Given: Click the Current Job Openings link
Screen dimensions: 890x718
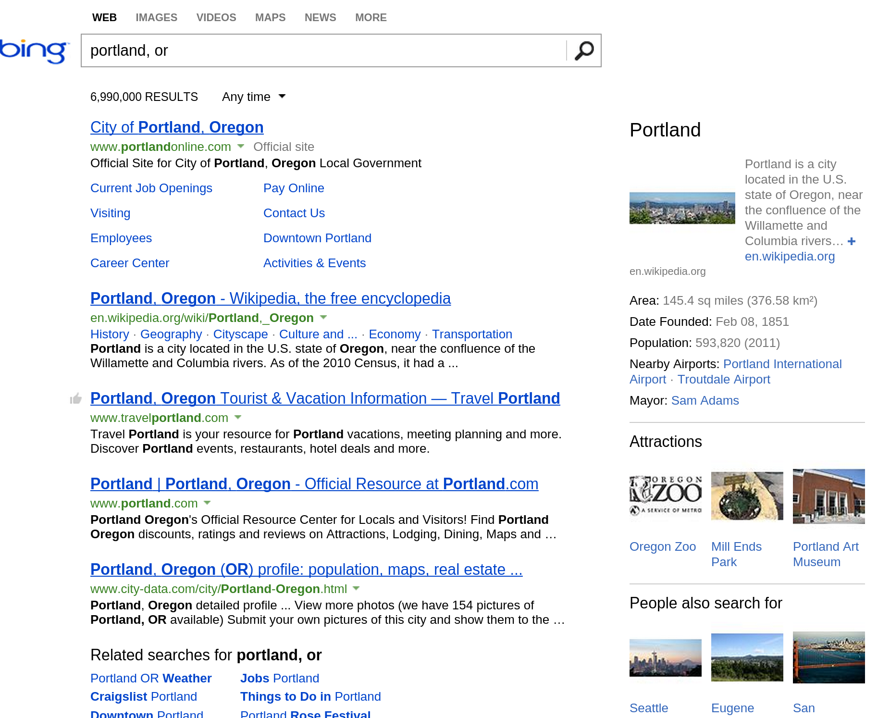Looking at the screenshot, I should [x=151, y=188].
